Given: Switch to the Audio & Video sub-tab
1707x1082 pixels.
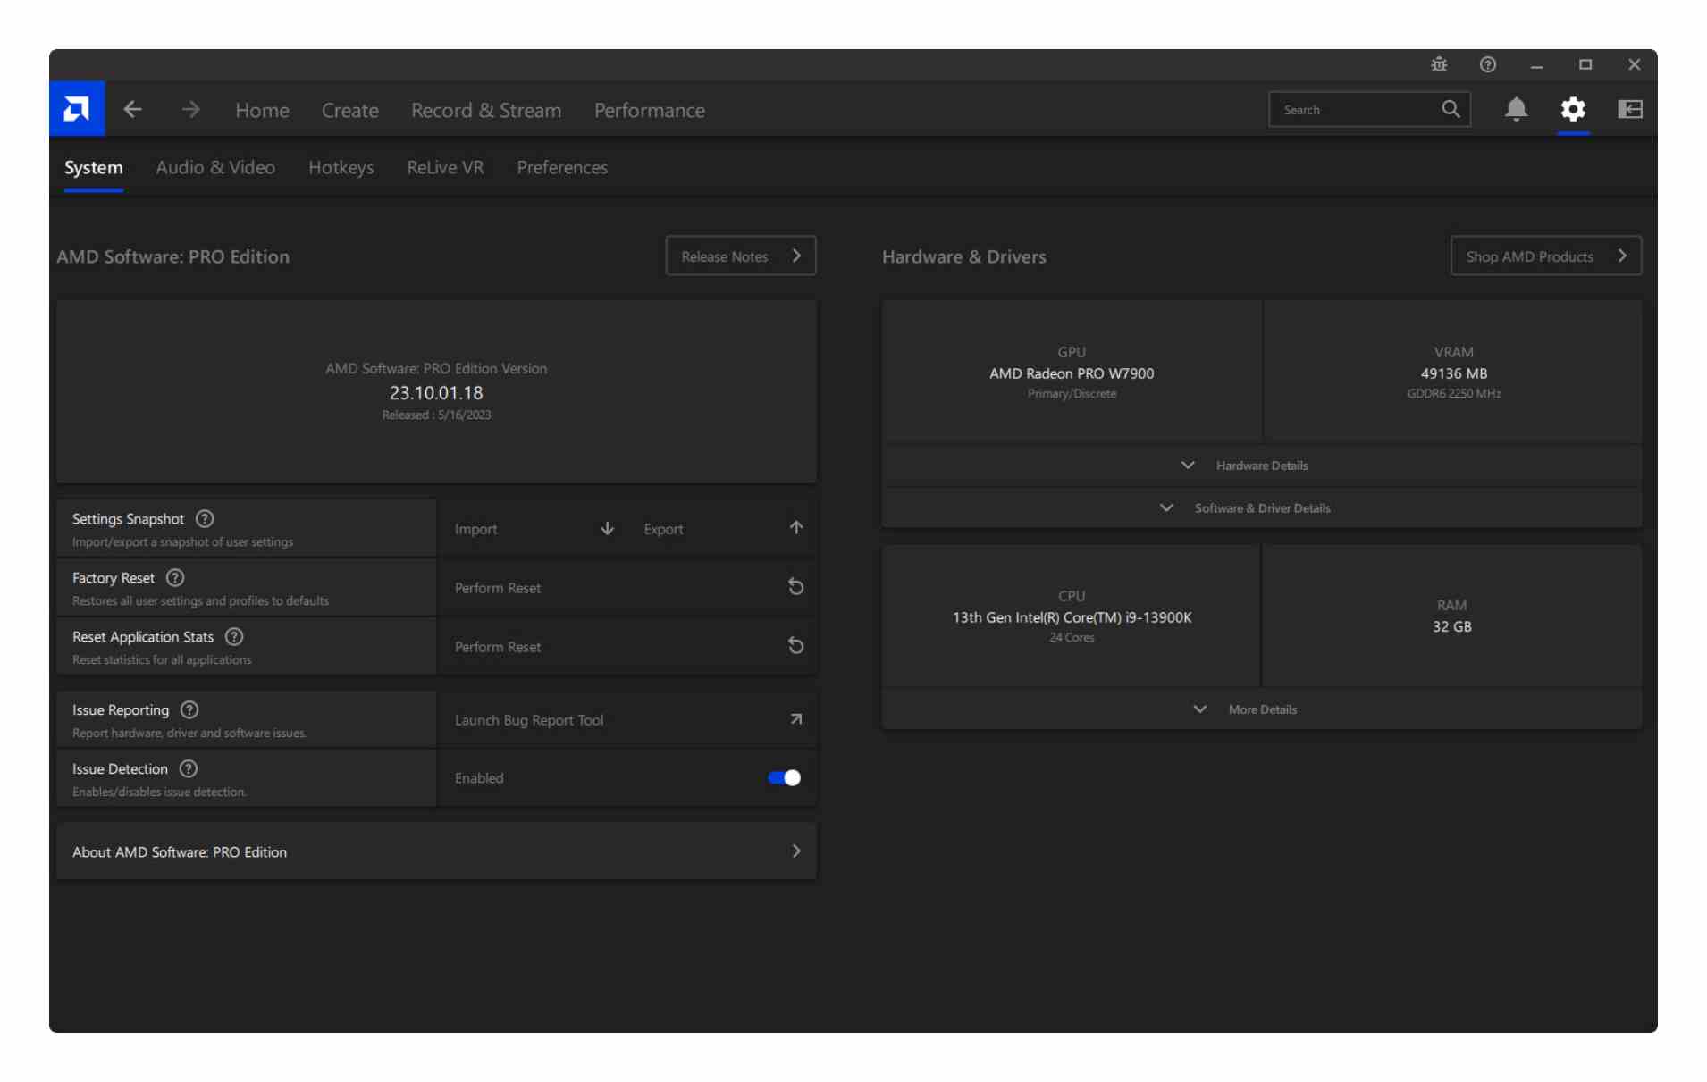Looking at the screenshot, I should pyautogui.click(x=215, y=167).
